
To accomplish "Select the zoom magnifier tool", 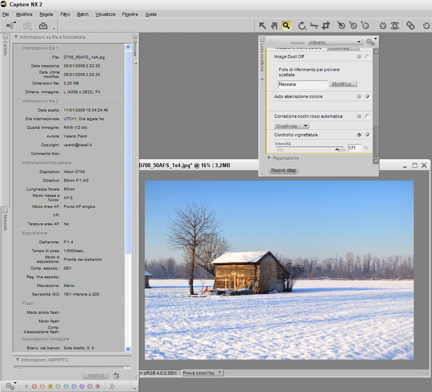I will coord(286,26).
